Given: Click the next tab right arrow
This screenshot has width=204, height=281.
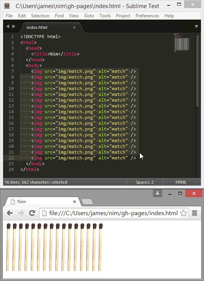Looking at the screenshot, I should (14, 26).
